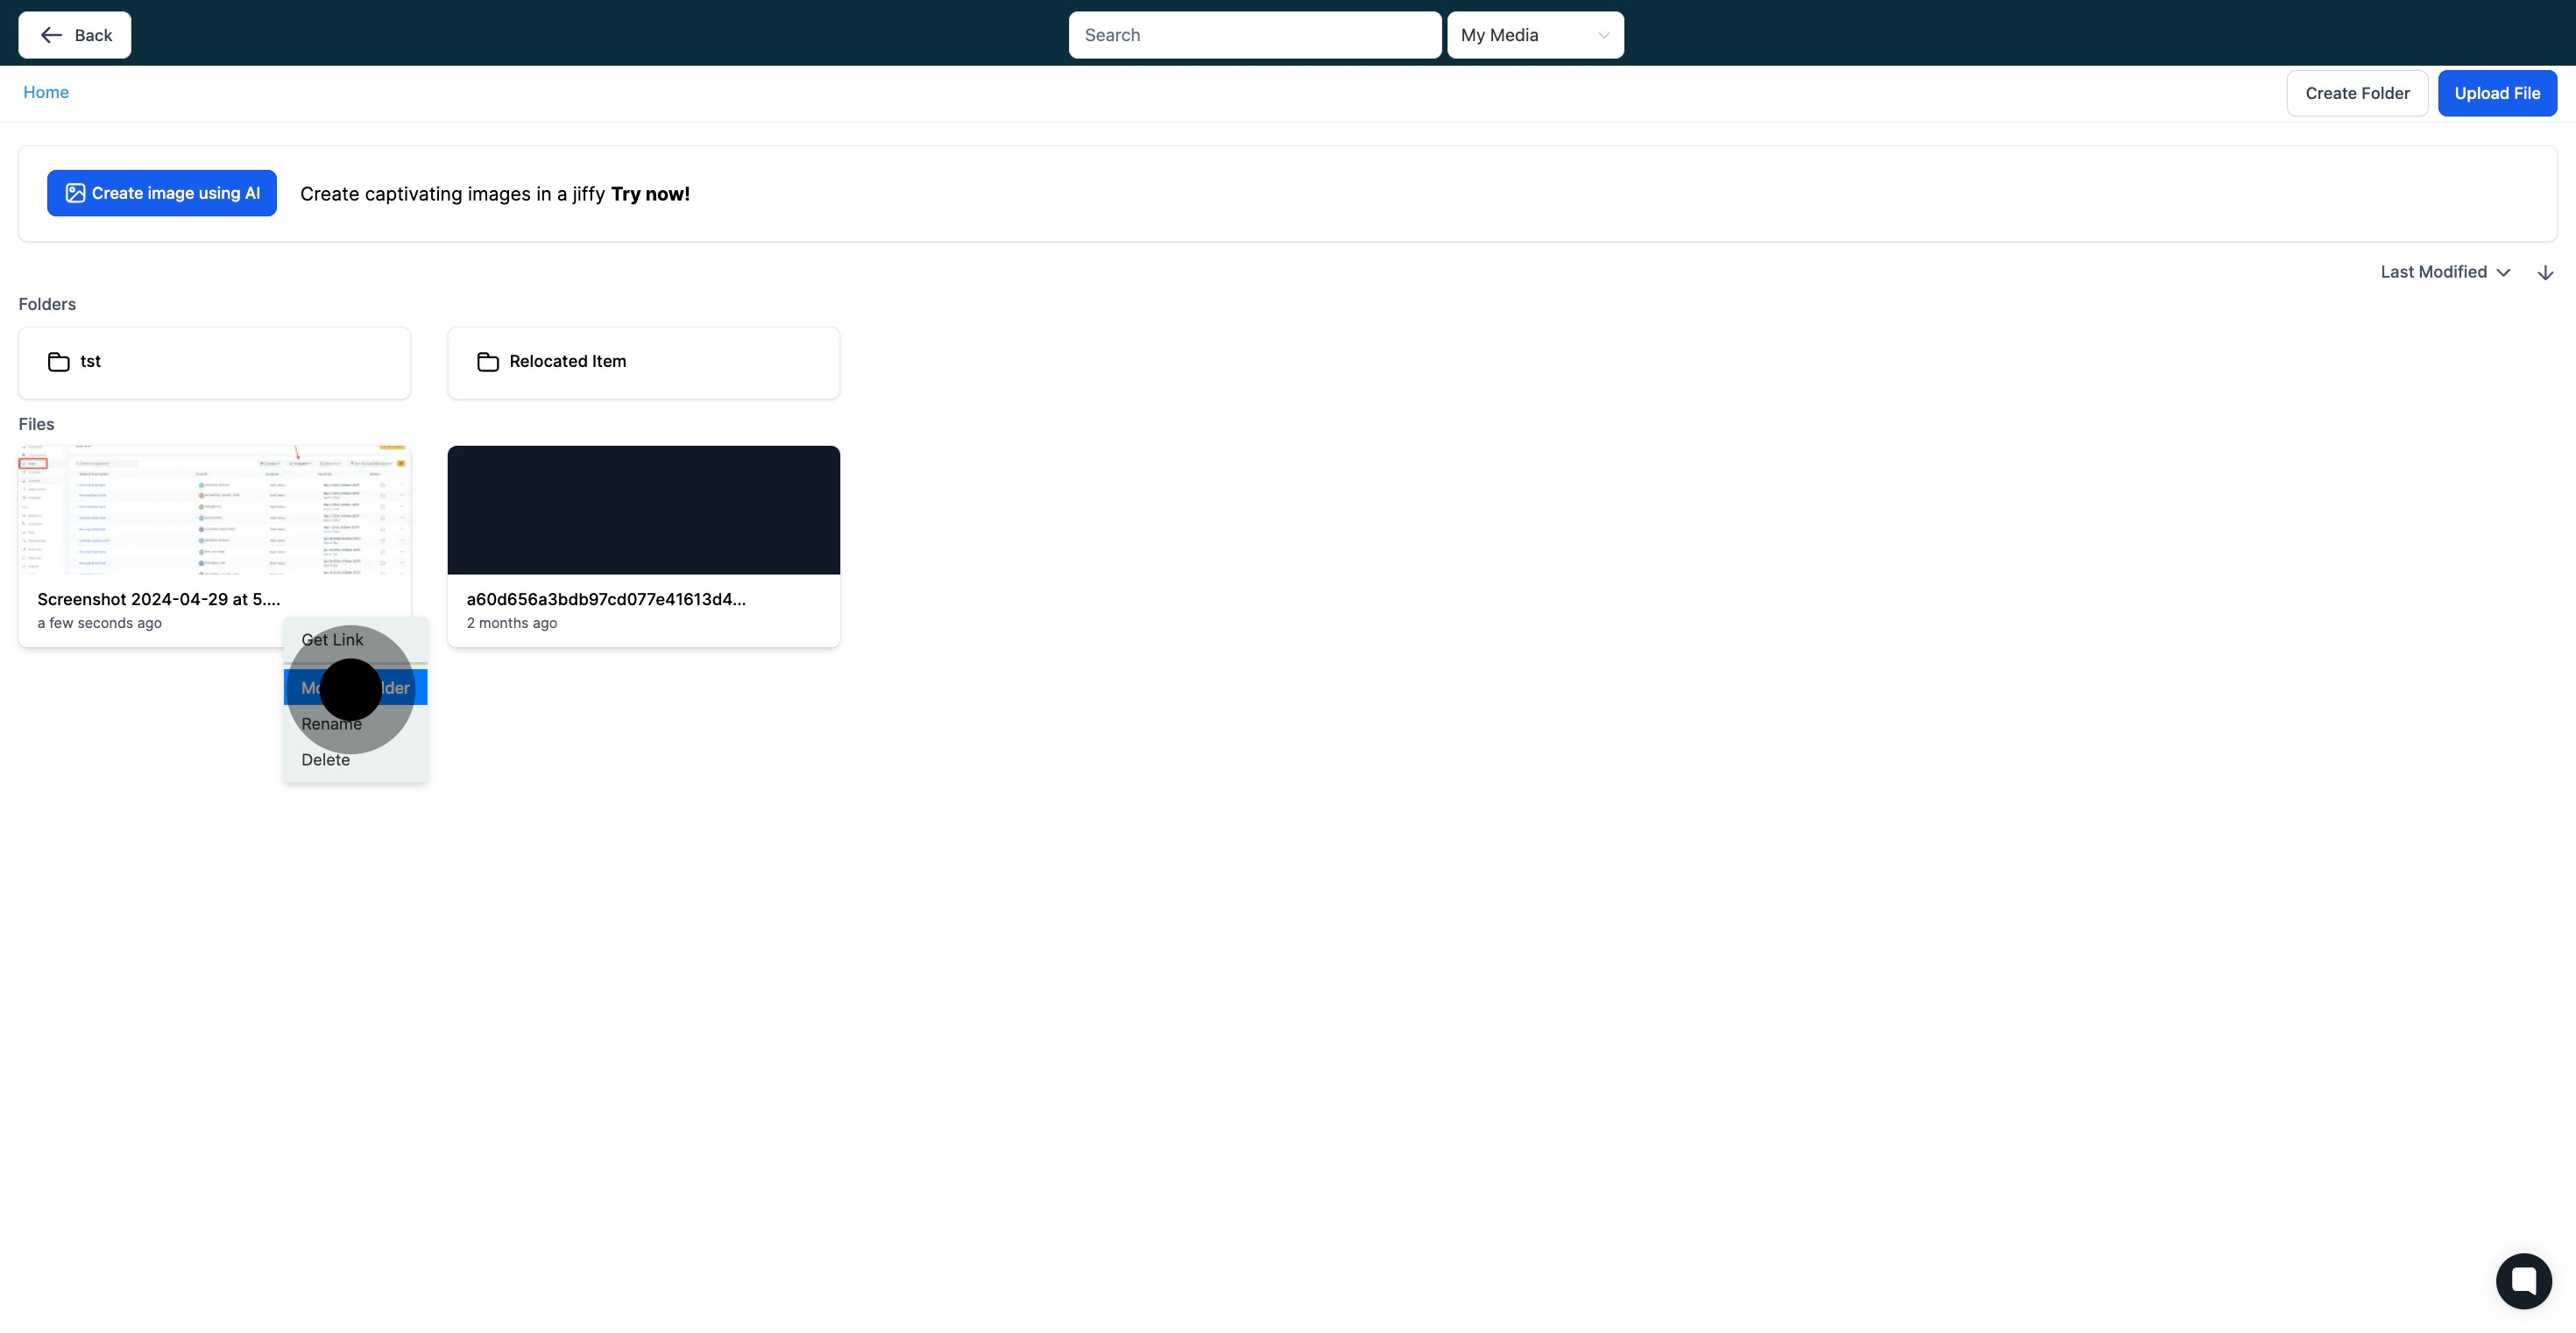Go back using the Back button
The height and width of the screenshot is (1333, 2576).
point(75,35)
